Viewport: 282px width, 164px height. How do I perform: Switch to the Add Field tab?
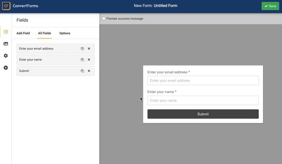point(23,33)
